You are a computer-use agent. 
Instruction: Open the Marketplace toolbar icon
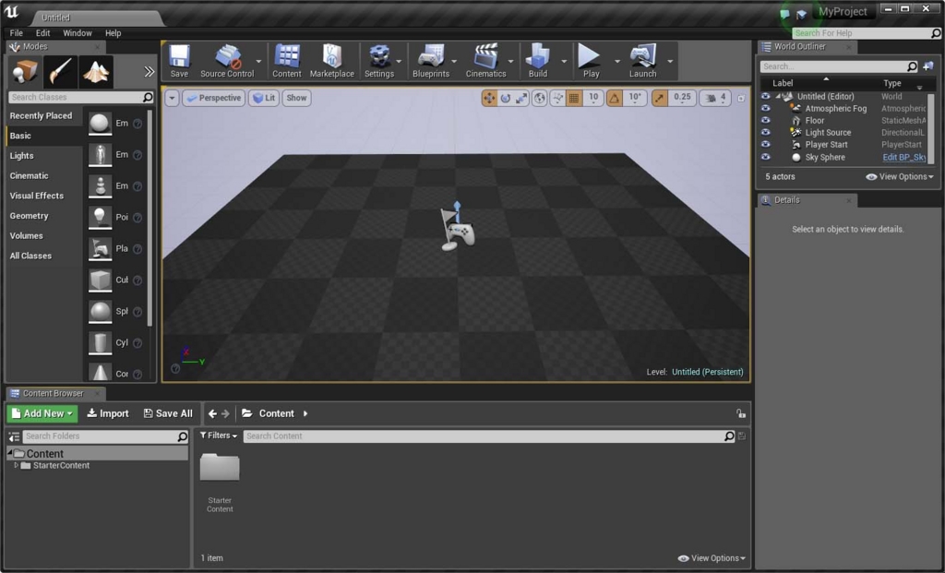(x=332, y=61)
